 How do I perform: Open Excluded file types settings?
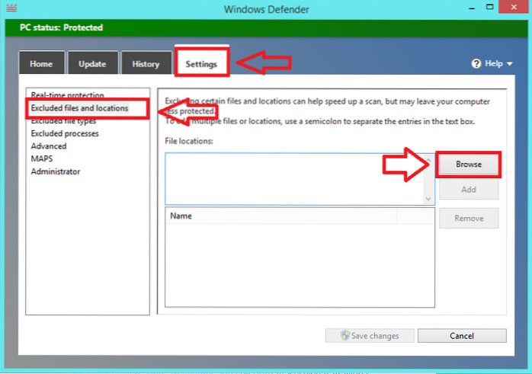coord(63,121)
